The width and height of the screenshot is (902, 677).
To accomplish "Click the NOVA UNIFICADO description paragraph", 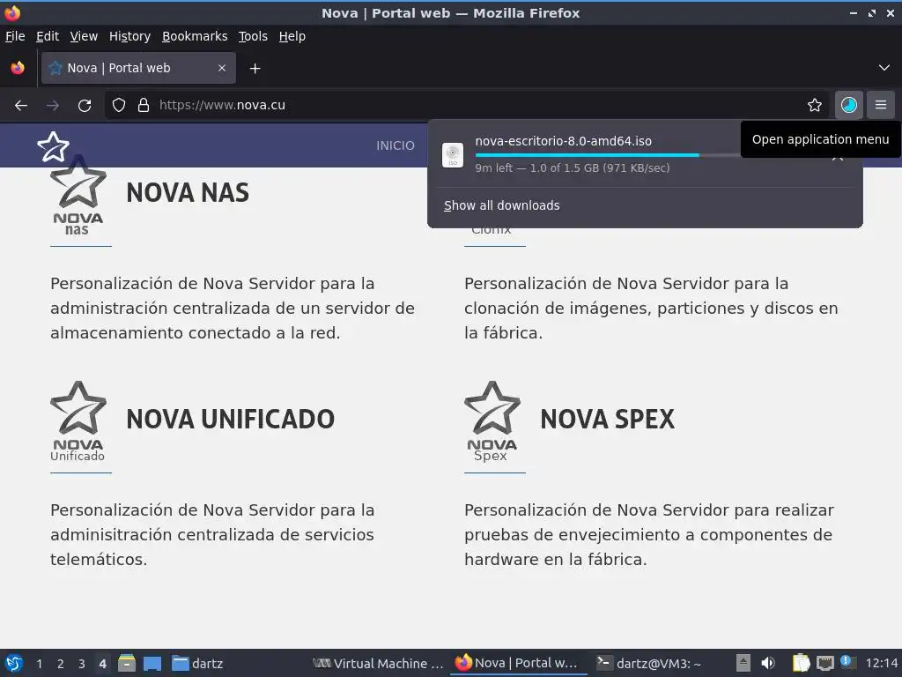I will tap(212, 535).
